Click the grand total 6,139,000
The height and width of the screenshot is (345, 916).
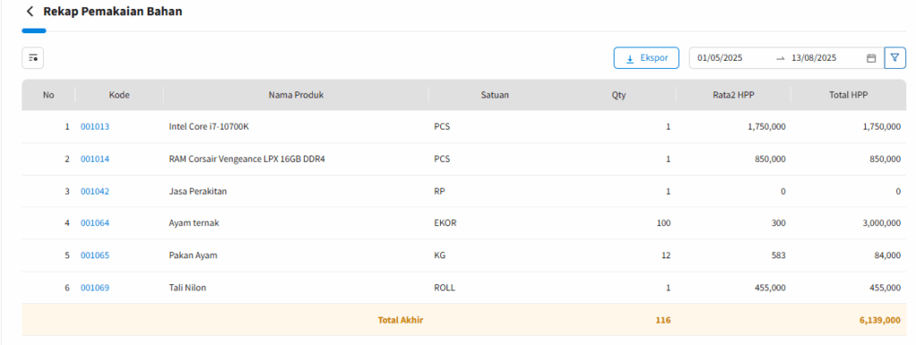coord(880,320)
